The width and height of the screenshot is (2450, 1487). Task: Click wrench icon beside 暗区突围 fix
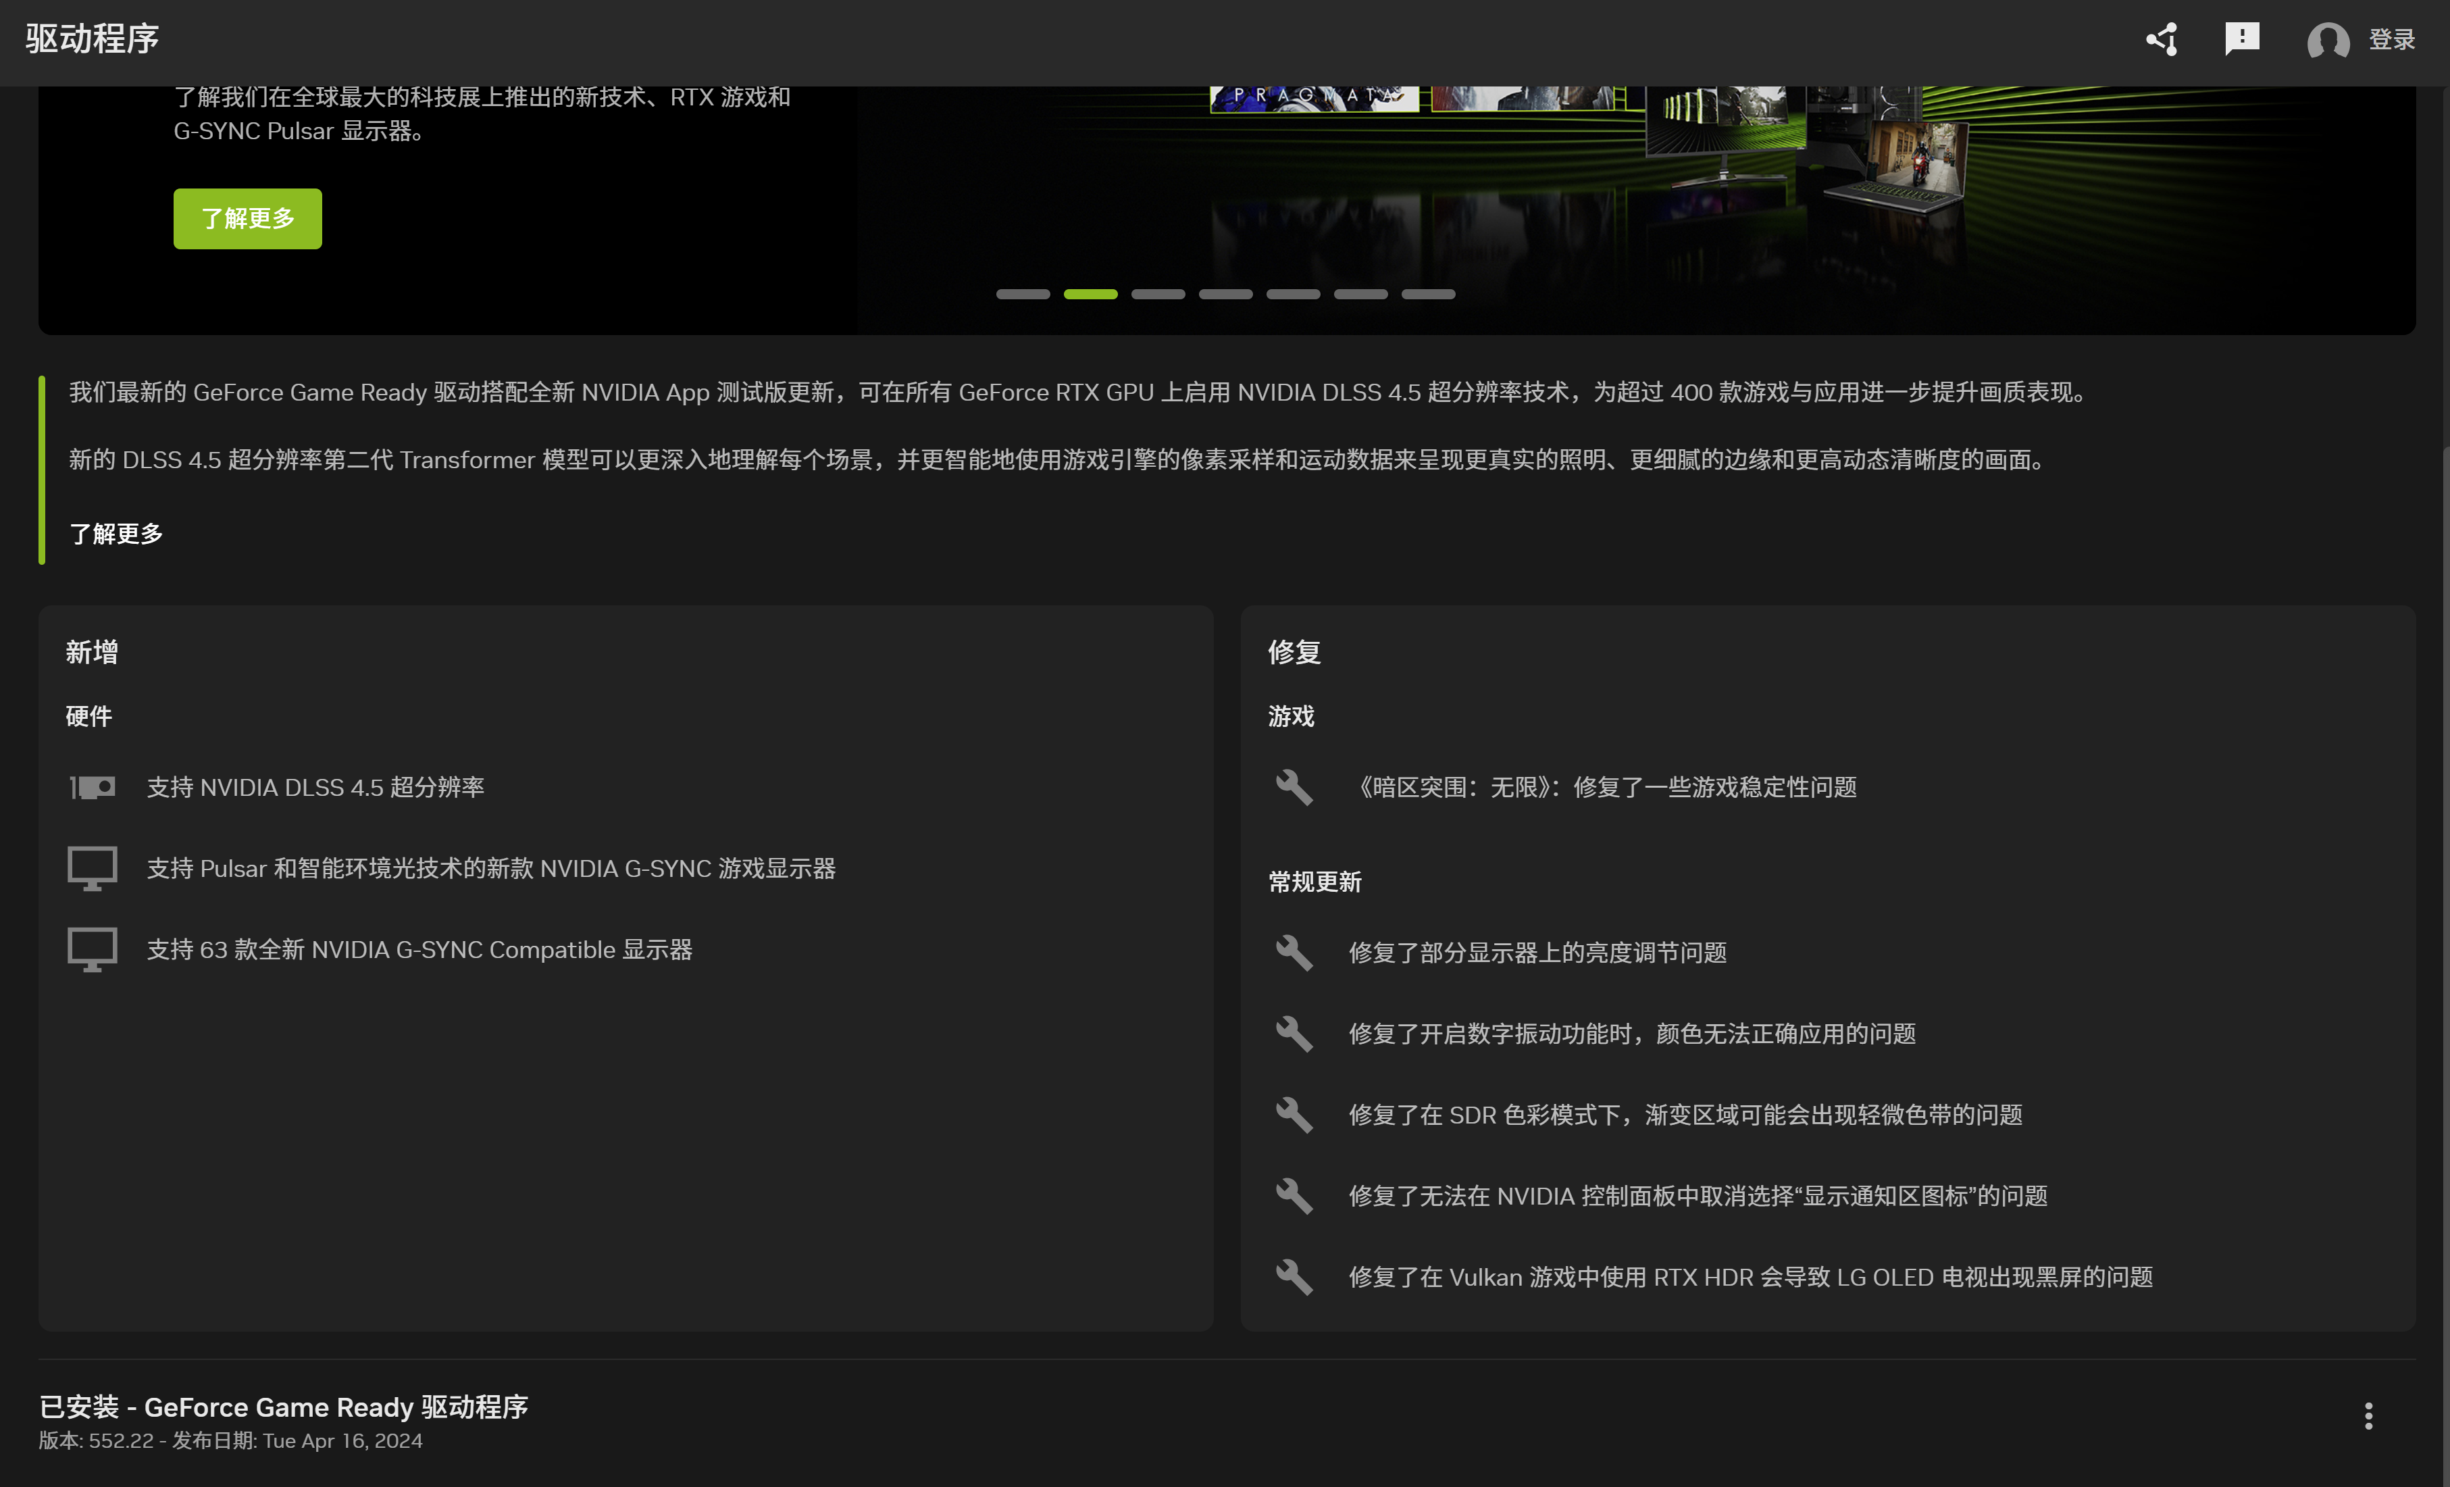pyautogui.click(x=1294, y=788)
